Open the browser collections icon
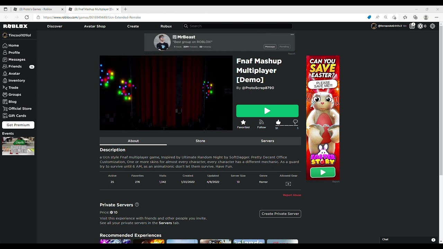The width and height of the screenshot is (443, 249). pyautogui.click(x=415, y=17)
